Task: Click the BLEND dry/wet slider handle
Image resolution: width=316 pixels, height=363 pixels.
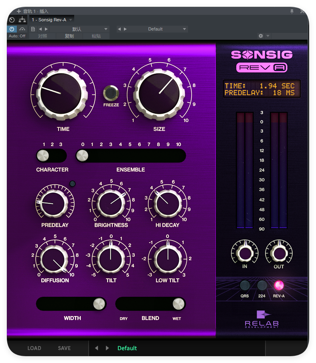Action: coord(178,304)
